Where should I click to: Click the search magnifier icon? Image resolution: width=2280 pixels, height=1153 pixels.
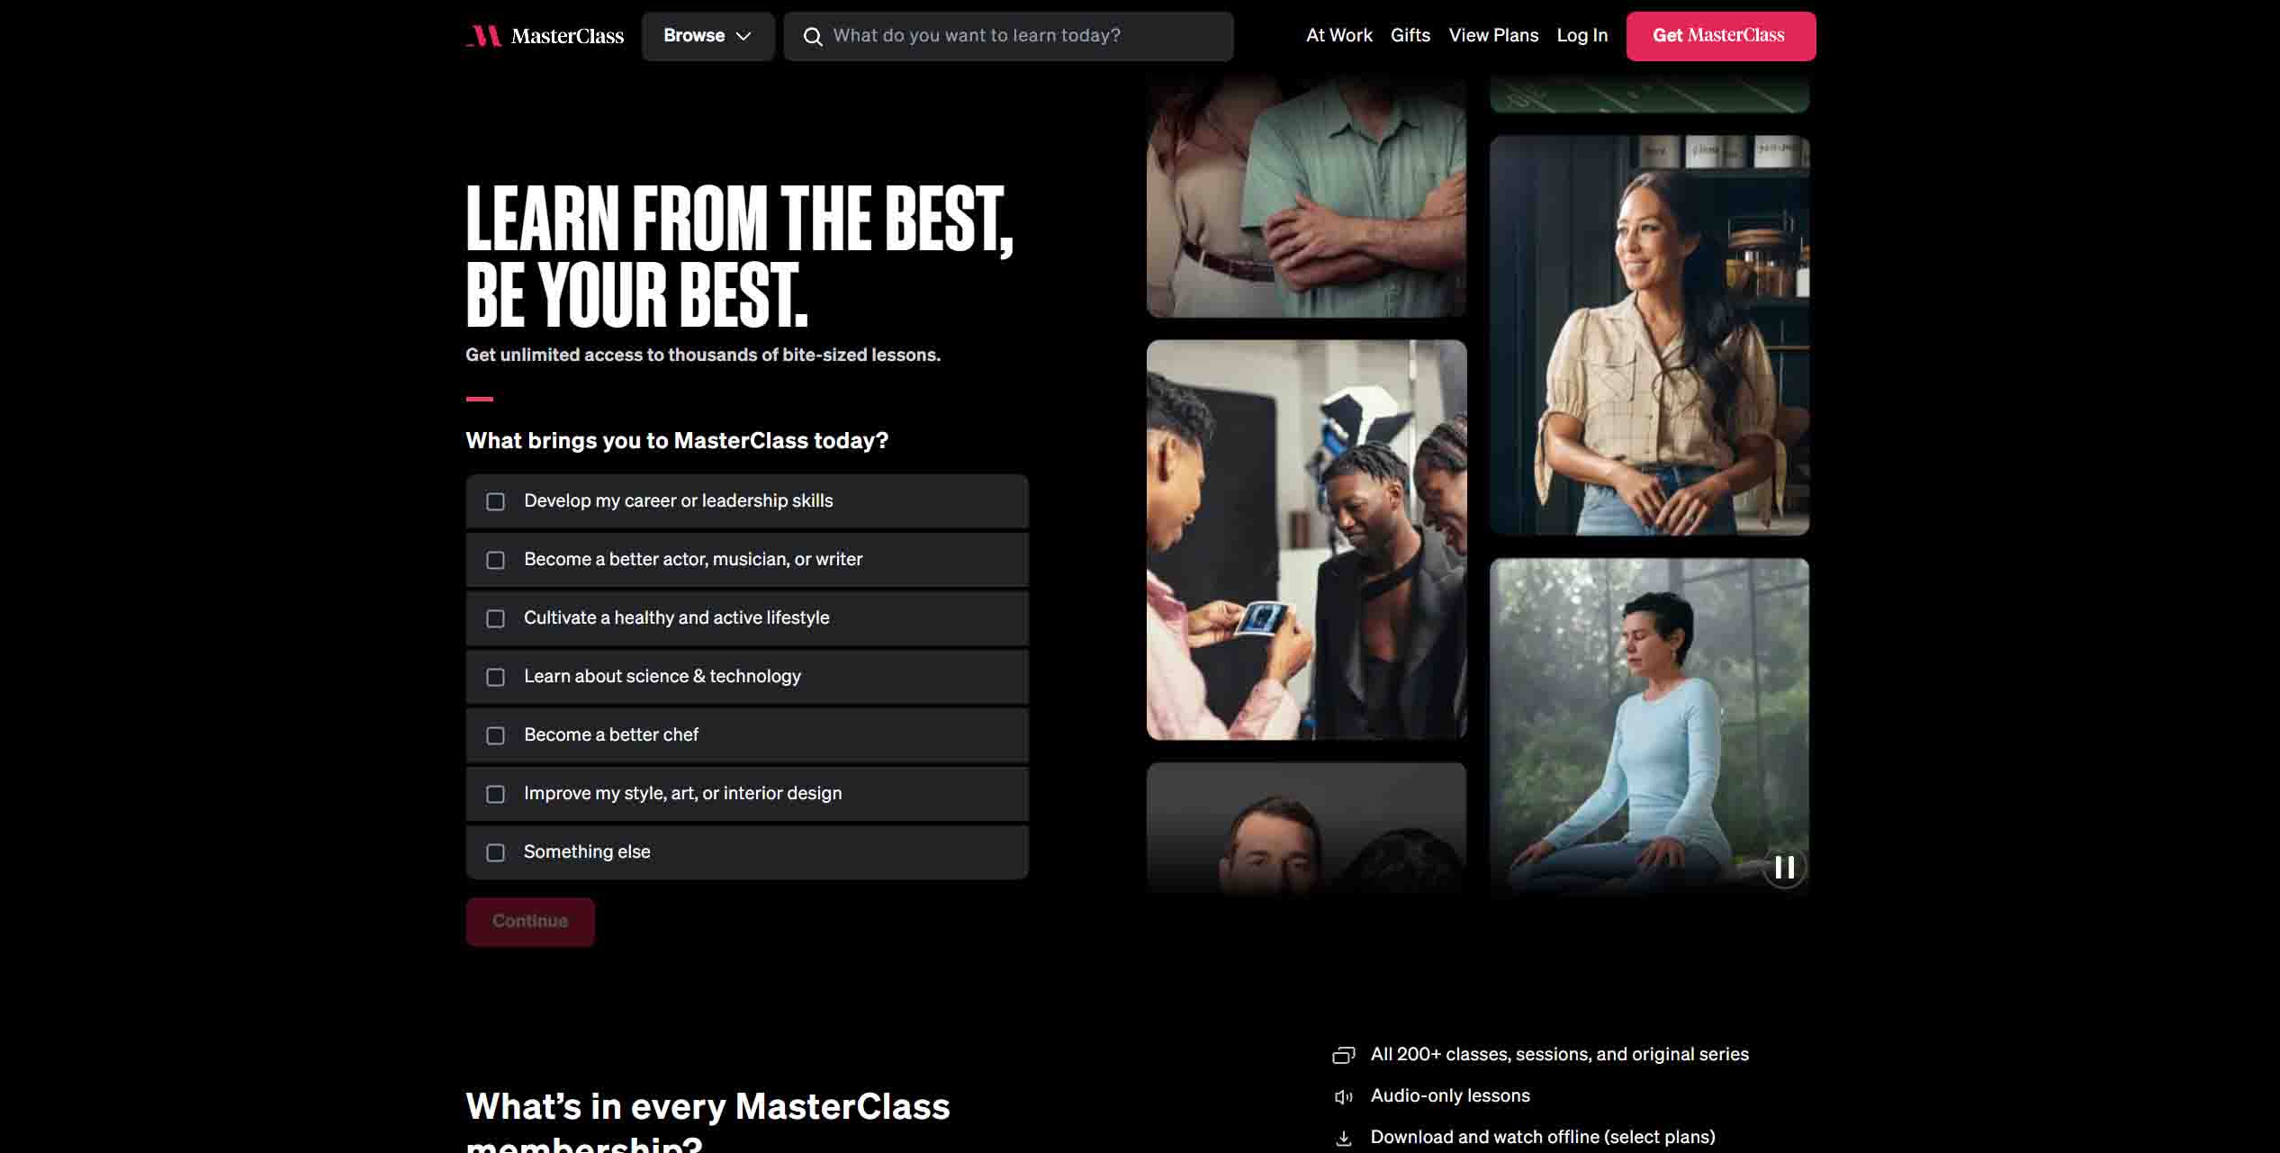[x=813, y=36]
